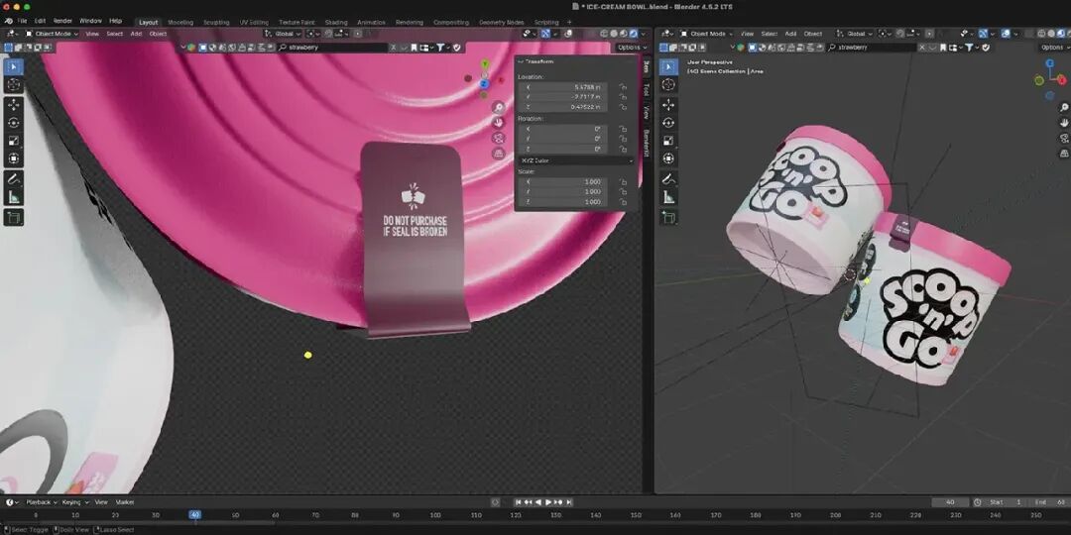Toggle snapping magnet in left viewport header

click(x=326, y=34)
